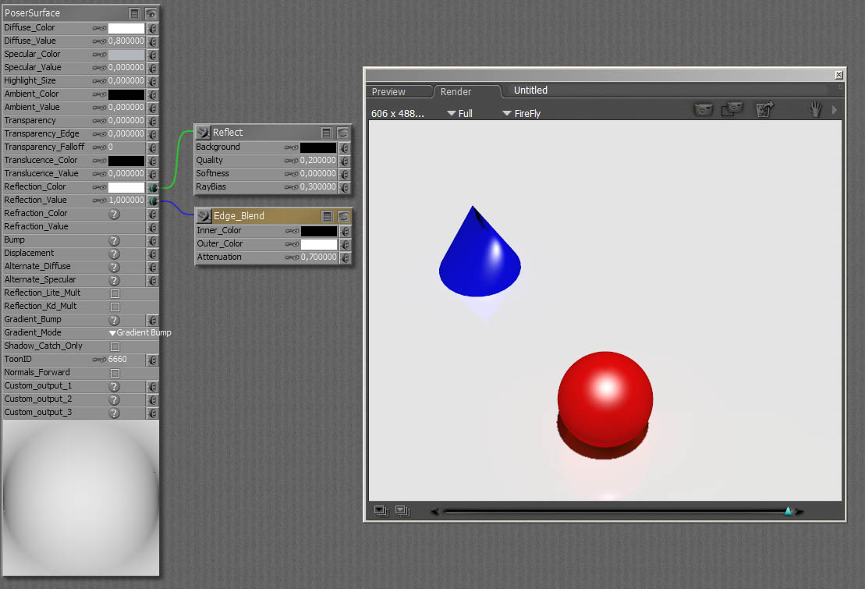This screenshot has width=865, height=589.
Task: Toggle the Shadow_Catch_Only checkbox
Action: coord(115,346)
